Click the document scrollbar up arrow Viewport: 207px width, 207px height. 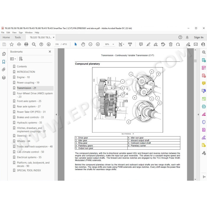click(x=195, y=50)
